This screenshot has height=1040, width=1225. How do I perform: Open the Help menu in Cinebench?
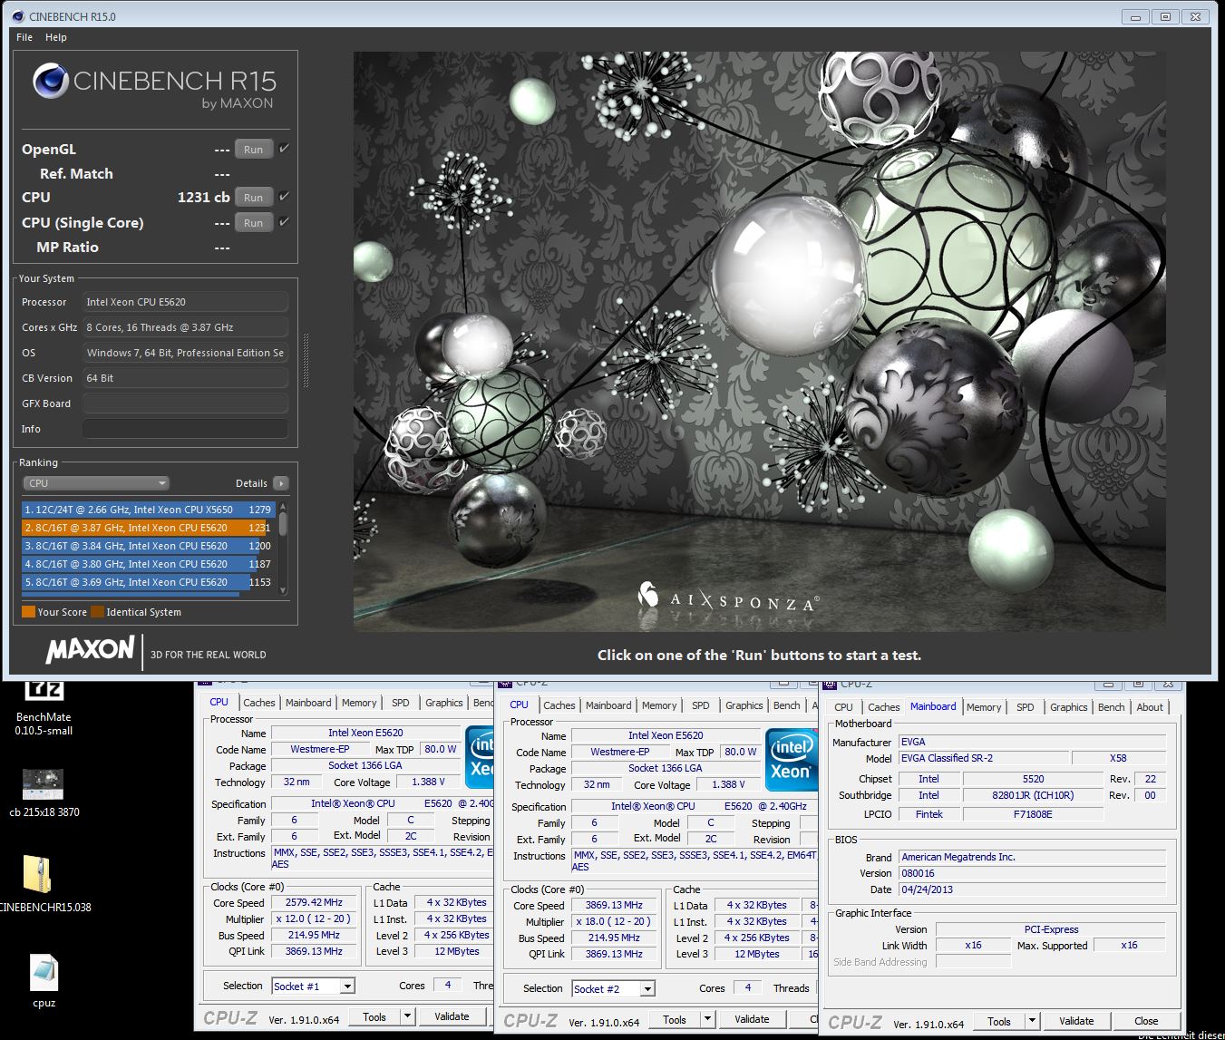click(56, 37)
